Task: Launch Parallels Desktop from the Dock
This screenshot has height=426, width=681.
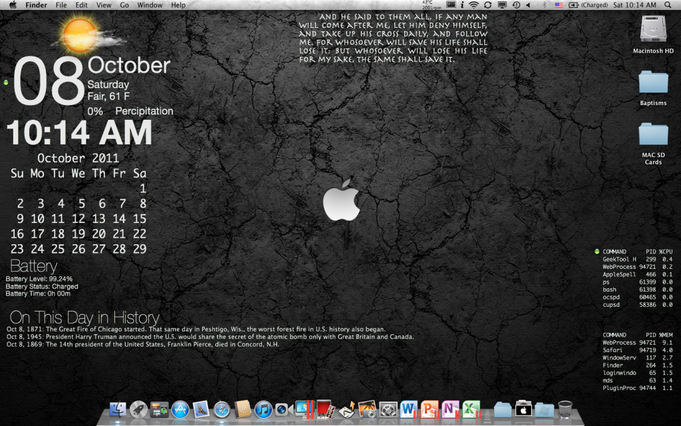Action: [304, 410]
